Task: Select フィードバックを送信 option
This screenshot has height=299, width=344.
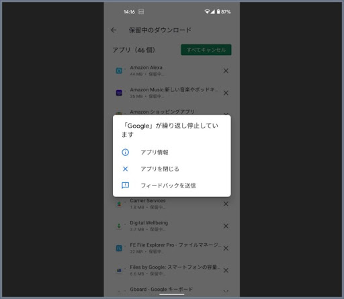Action: pyautogui.click(x=172, y=185)
